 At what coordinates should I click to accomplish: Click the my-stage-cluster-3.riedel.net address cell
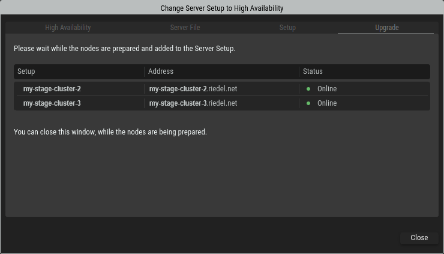(193, 103)
